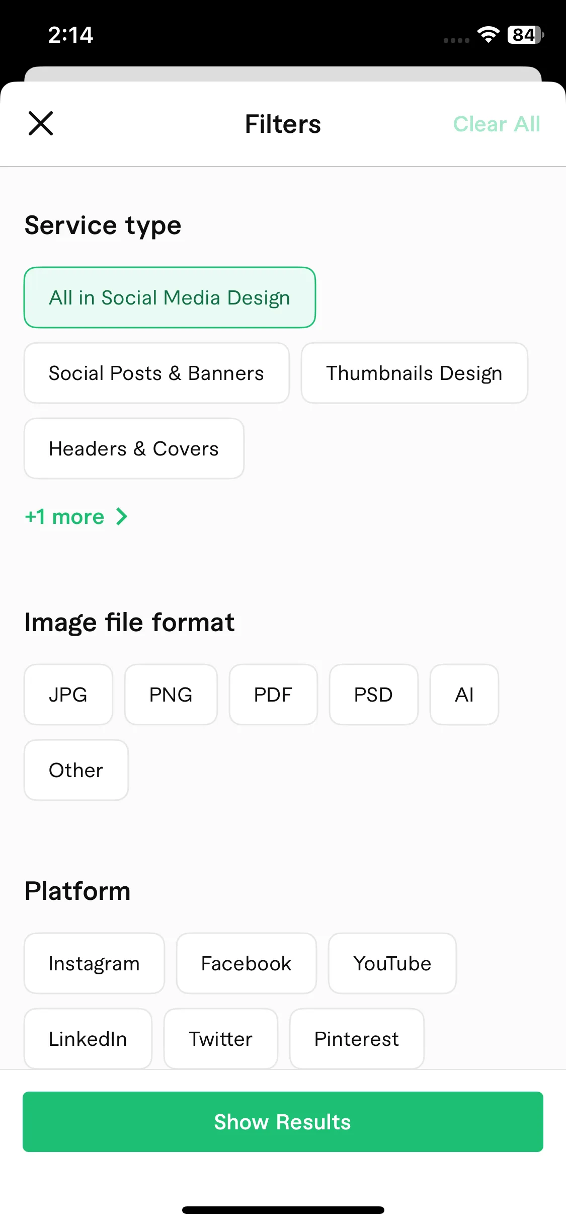Toggle Social Posts & Banners filter
Image resolution: width=566 pixels, height=1226 pixels.
click(156, 373)
